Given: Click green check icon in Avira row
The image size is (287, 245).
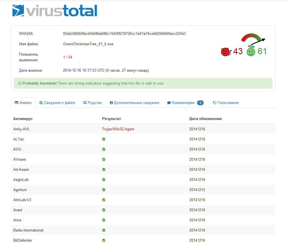Looking at the screenshot, I should (x=104, y=220).
